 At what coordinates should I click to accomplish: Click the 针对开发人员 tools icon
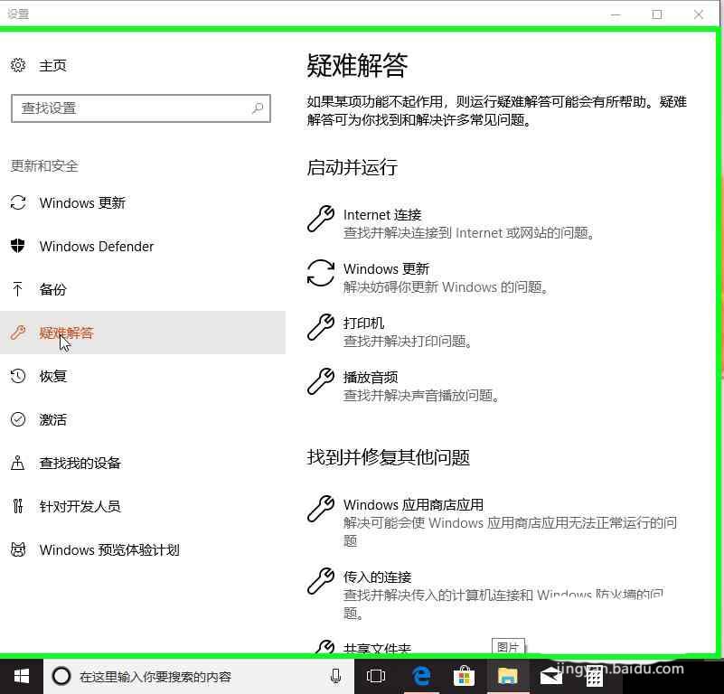click(x=18, y=506)
